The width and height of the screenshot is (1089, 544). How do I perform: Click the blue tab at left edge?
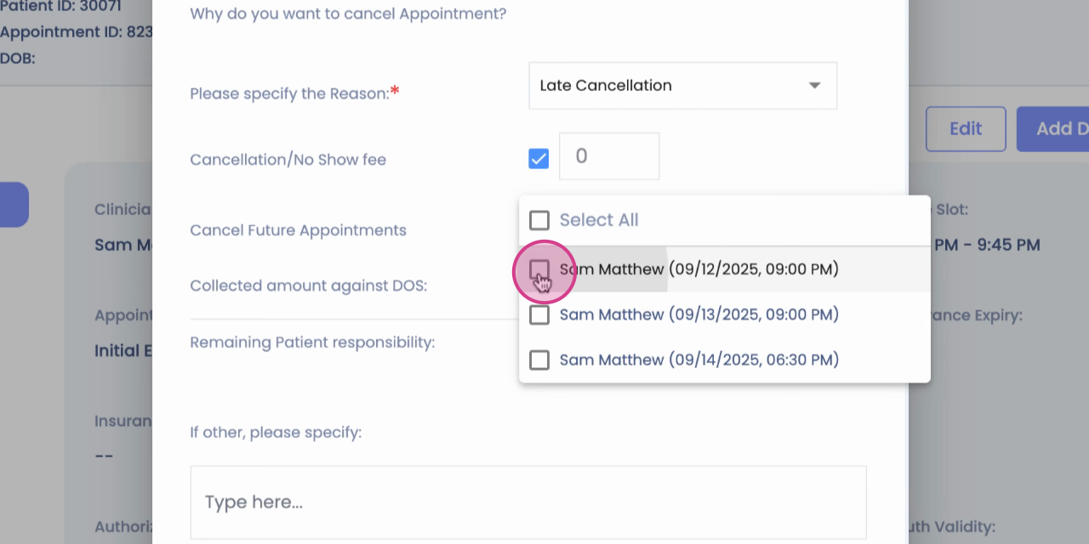(x=14, y=205)
